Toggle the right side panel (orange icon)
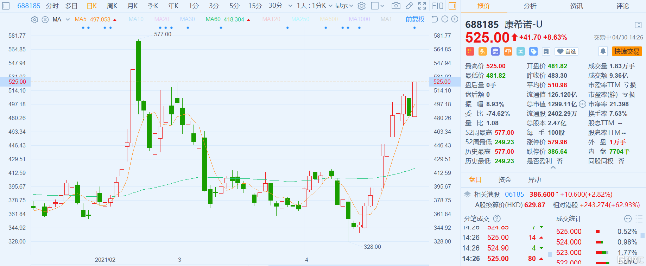Image resolution: width=646 pixels, height=266 pixels. (x=452, y=6)
